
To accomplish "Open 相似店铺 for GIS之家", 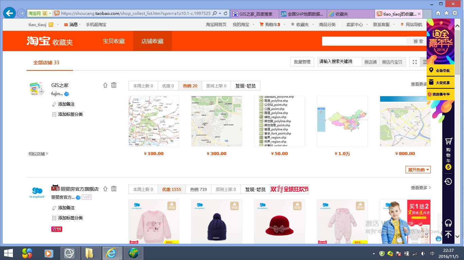I will tap(38, 154).
